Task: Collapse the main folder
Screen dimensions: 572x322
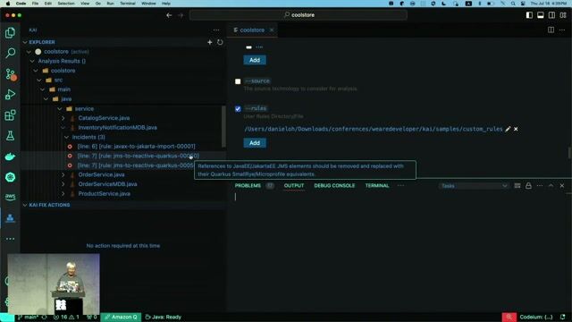Action: click(43, 89)
